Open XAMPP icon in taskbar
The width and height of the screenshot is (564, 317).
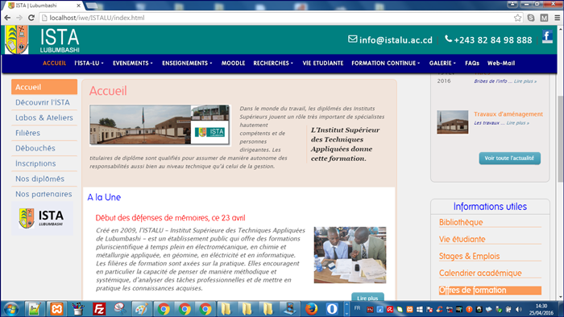pyautogui.click(x=56, y=309)
